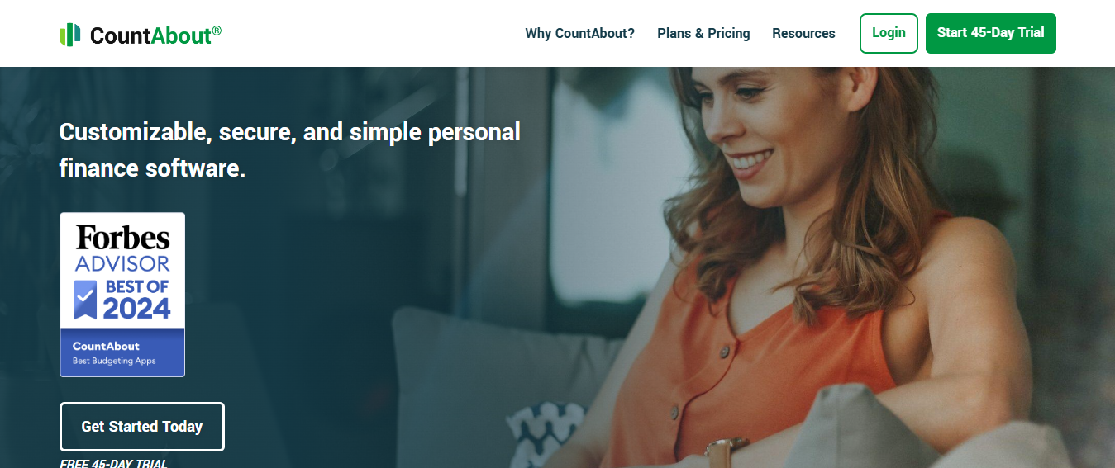Open the Plans & Pricing menu item
Screen dimensions: 1115x468
pyautogui.click(x=703, y=33)
